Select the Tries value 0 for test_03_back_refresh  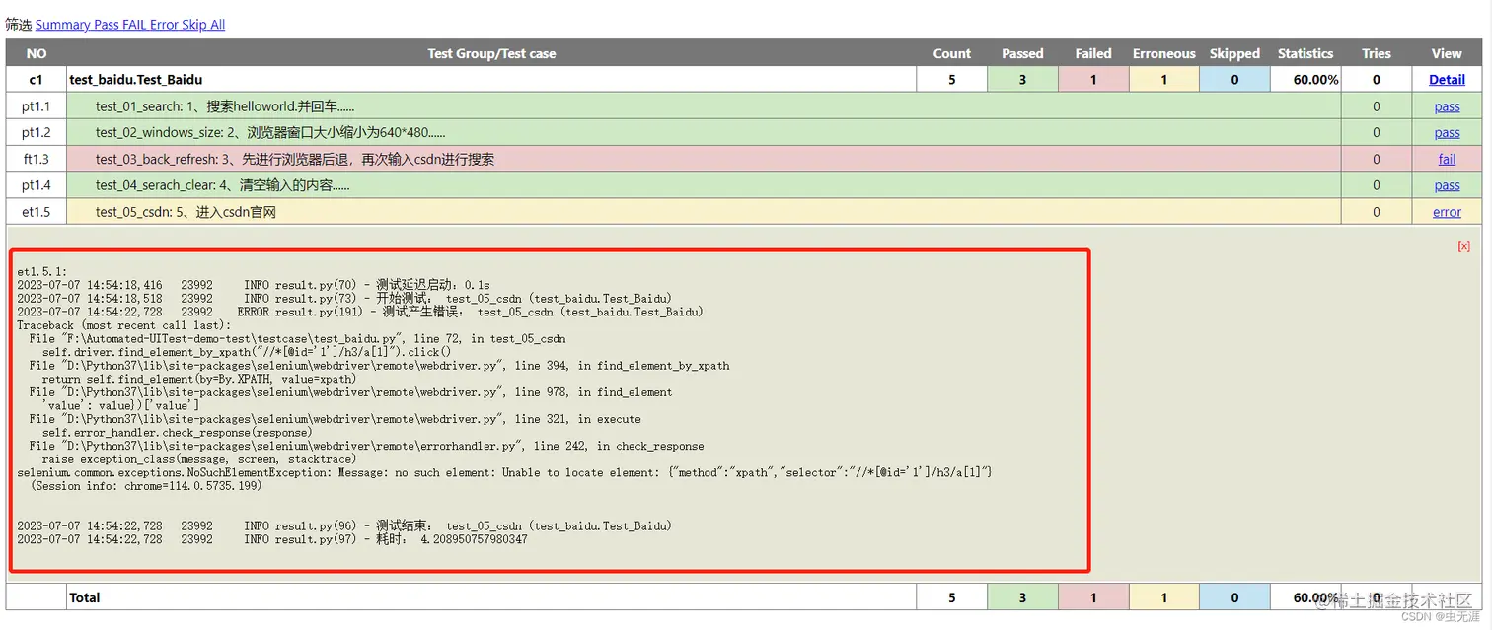tap(1377, 159)
